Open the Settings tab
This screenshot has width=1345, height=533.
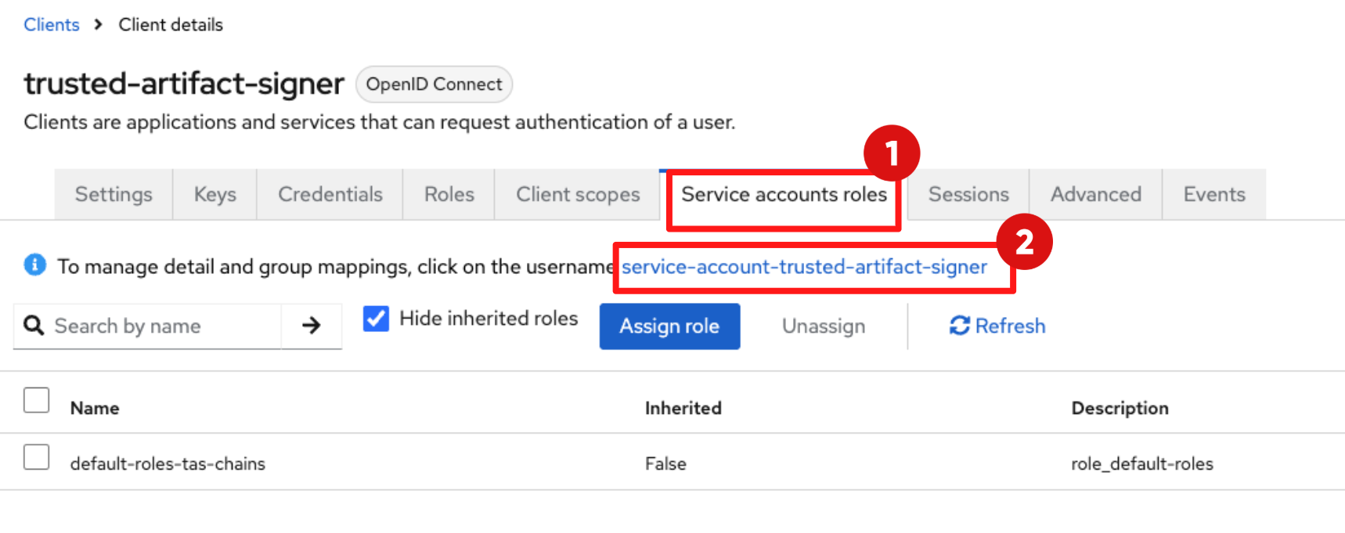114,194
